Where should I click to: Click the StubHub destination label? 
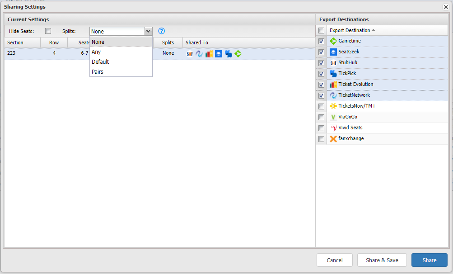pos(348,62)
